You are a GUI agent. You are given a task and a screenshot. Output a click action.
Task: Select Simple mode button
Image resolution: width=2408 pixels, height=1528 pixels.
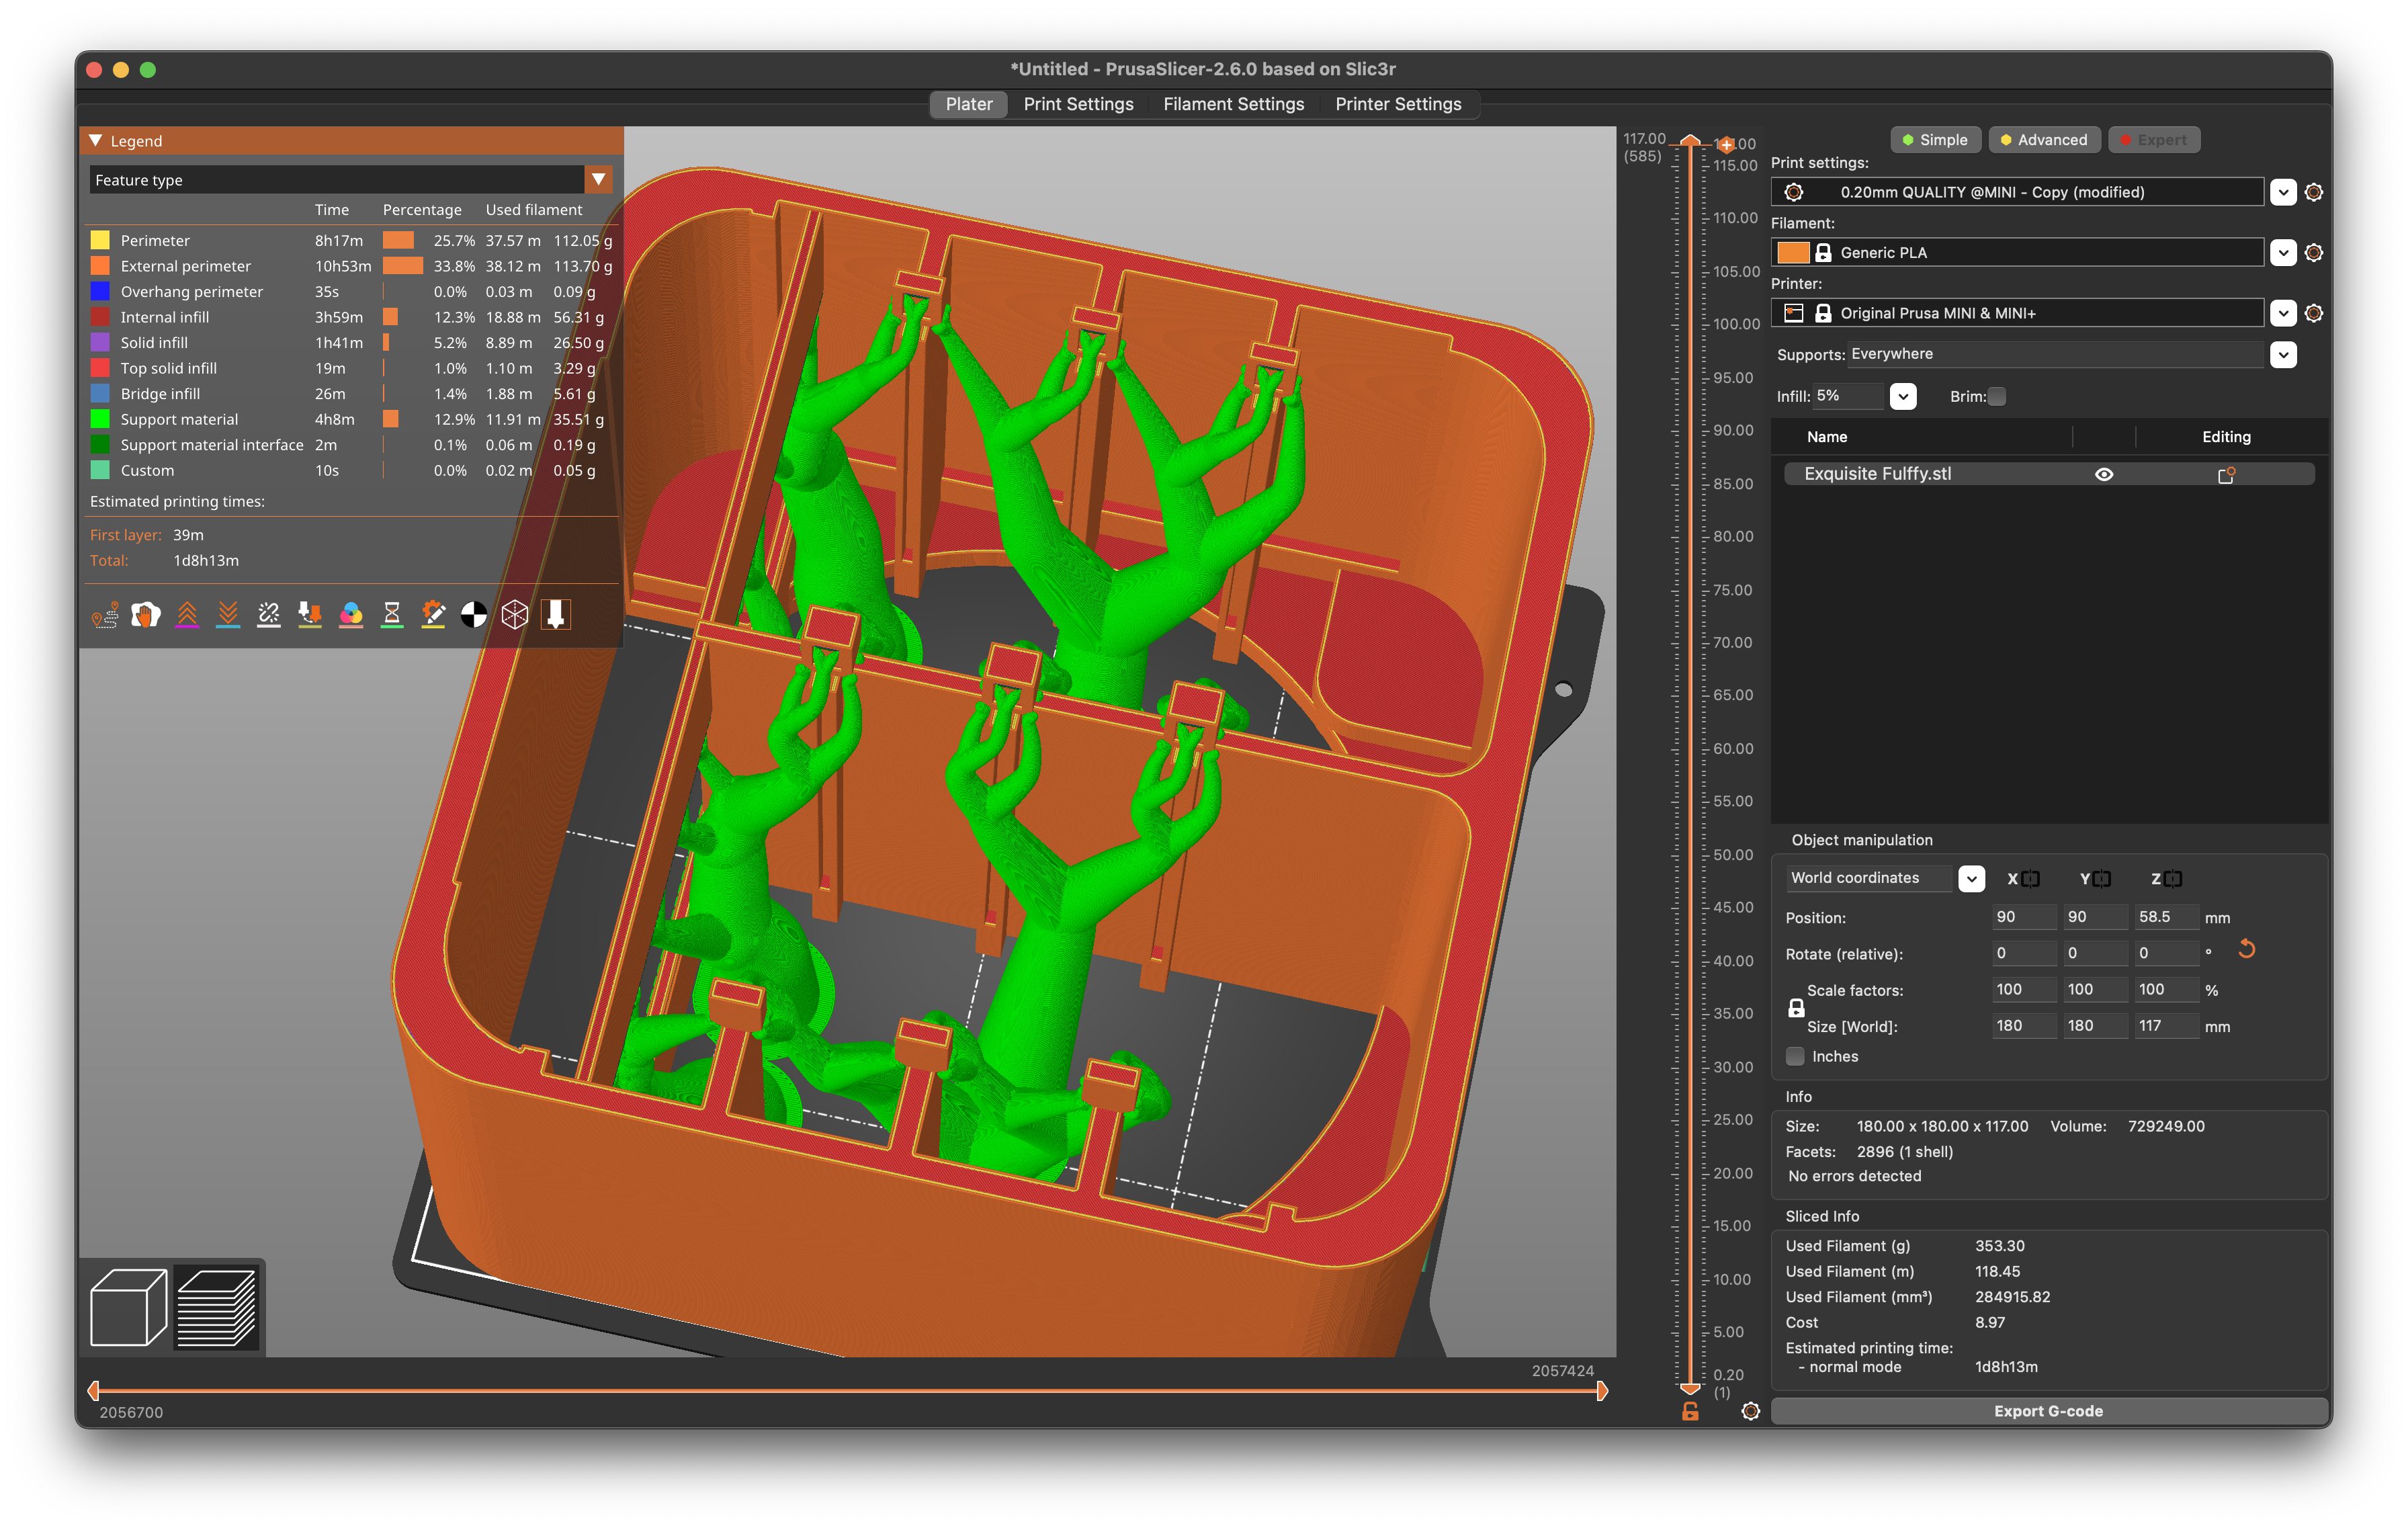tap(1935, 140)
